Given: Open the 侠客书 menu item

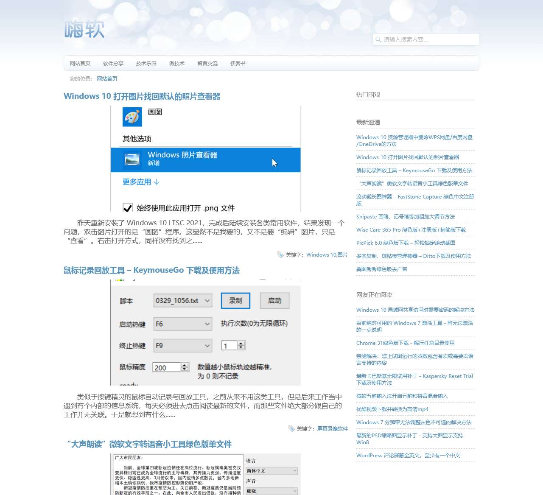Looking at the screenshot, I should 238,64.
